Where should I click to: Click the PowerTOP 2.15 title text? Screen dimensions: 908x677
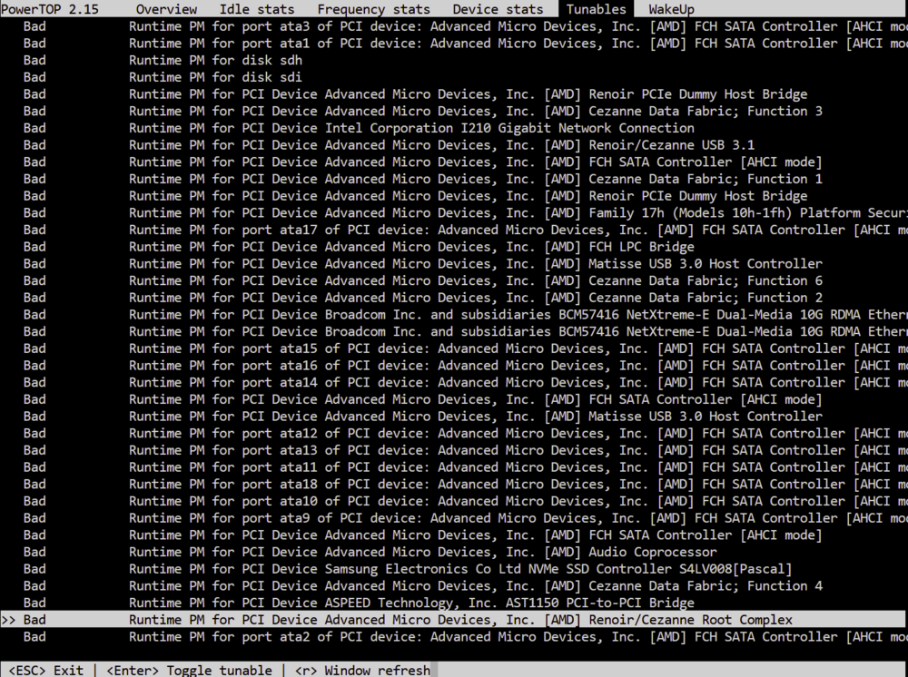point(49,9)
